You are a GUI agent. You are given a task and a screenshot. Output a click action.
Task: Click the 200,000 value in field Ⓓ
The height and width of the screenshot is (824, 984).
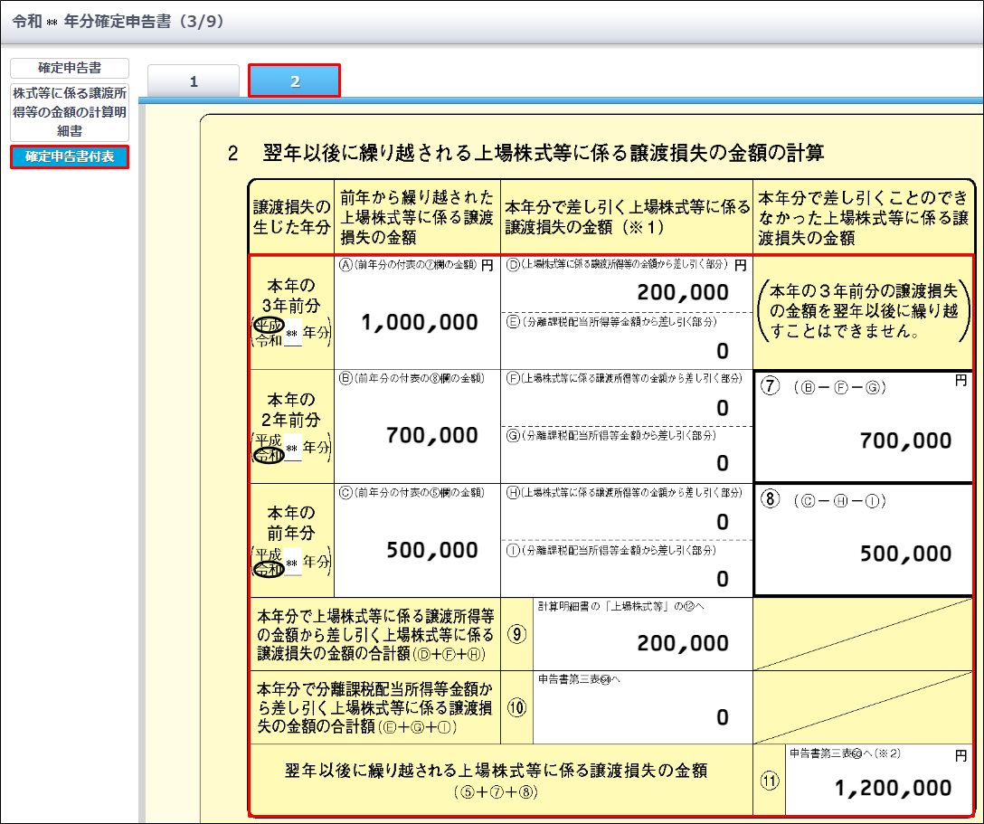(x=683, y=292)
